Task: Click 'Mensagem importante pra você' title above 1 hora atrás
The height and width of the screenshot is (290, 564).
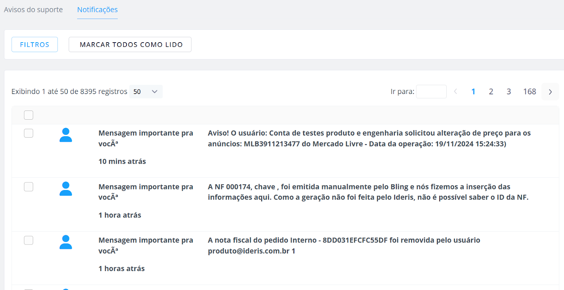Action: click(146, 192)
